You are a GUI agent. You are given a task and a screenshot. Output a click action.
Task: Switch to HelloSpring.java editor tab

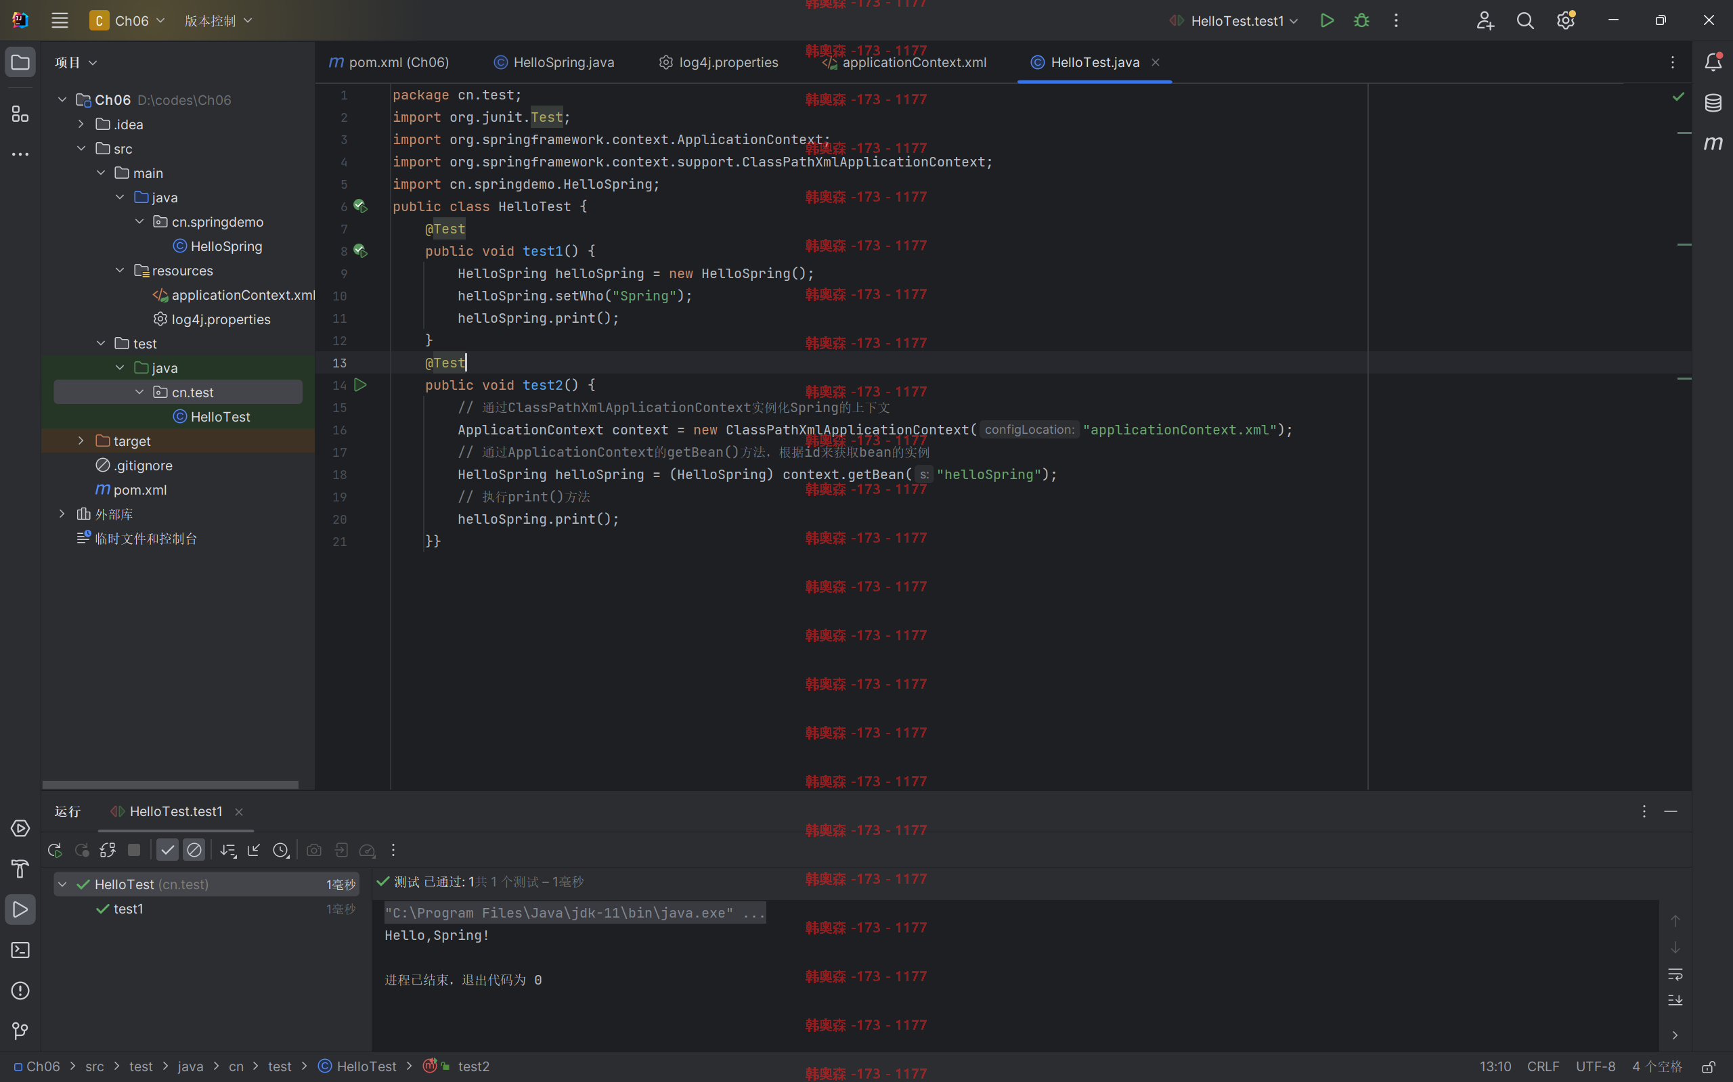pyautogui.click(x=554, y=62)
